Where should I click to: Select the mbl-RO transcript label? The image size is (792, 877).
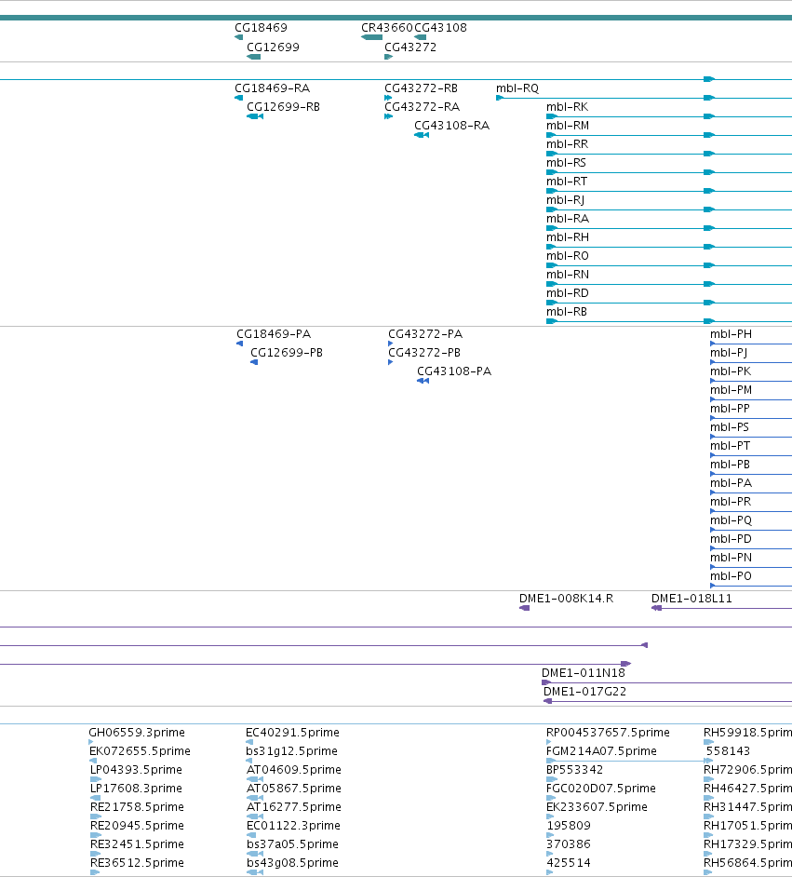tap(568, 256)
